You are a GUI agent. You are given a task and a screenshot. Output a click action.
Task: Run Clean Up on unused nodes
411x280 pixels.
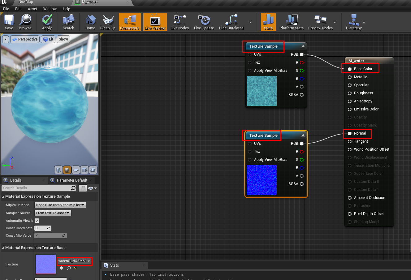click(x=108, y=22)
